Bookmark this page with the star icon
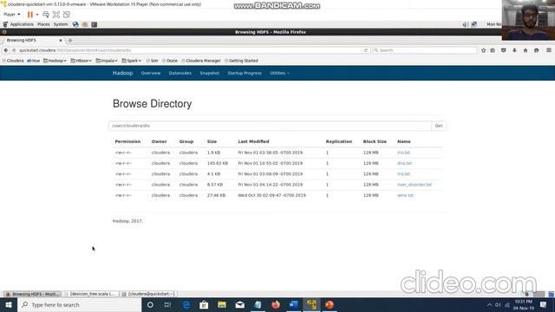The width and height of the screenshot is (555, 312). pyautogui.click(x=484, y=50)
